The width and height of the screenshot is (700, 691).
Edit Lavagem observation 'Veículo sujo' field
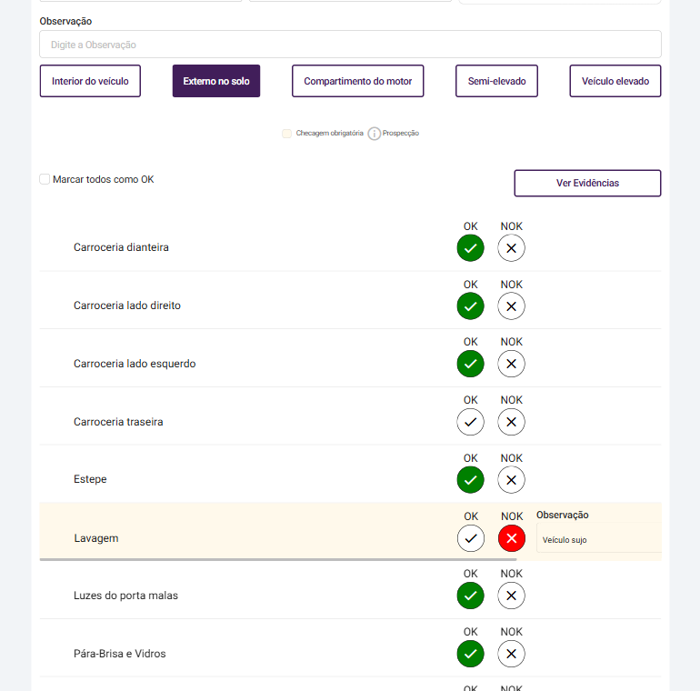[598, 540]
